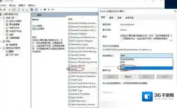Click the Back arrow in the toolbar
The height and width of the screenshot is (108, 177).
click(1, 10)
